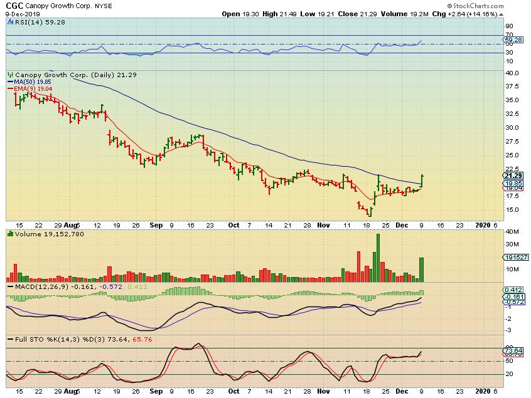Click the 20 level on stochastic axis

point(509,374)
